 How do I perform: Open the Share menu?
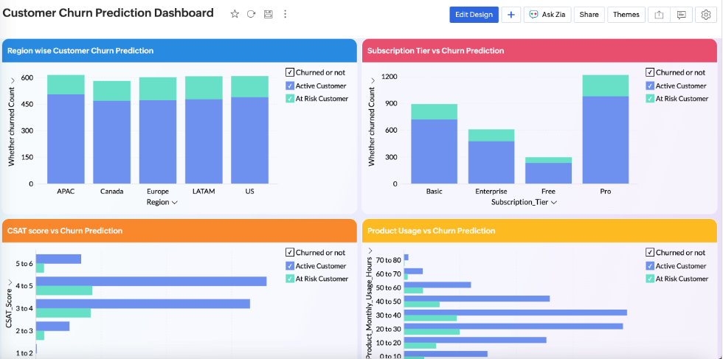[589, 15]
